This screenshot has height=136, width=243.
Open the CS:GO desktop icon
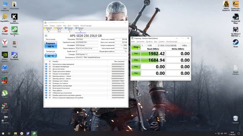pyautogui.click(x=235, y=6)
